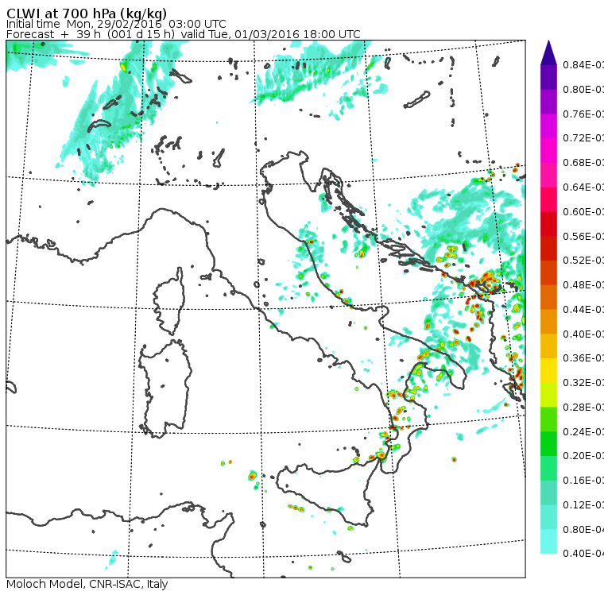604x595 pixels.
Task: Click the colorbar label 0.12E-03
Action: pos(583,505)
